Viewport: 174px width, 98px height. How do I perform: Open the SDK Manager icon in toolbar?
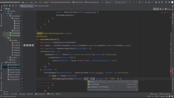(162, 2)
